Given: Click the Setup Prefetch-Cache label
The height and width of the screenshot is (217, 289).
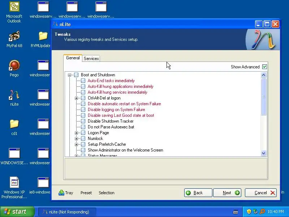Looking at the screenshot, I should (107, 144).
